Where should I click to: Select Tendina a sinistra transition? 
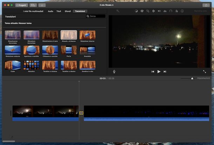(x=50, y=65)
